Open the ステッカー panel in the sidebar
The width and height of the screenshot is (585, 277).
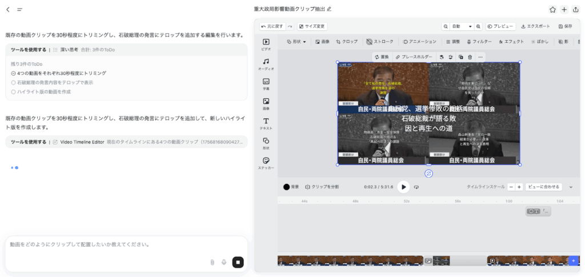pyautogui.click(x=266, y=163)
